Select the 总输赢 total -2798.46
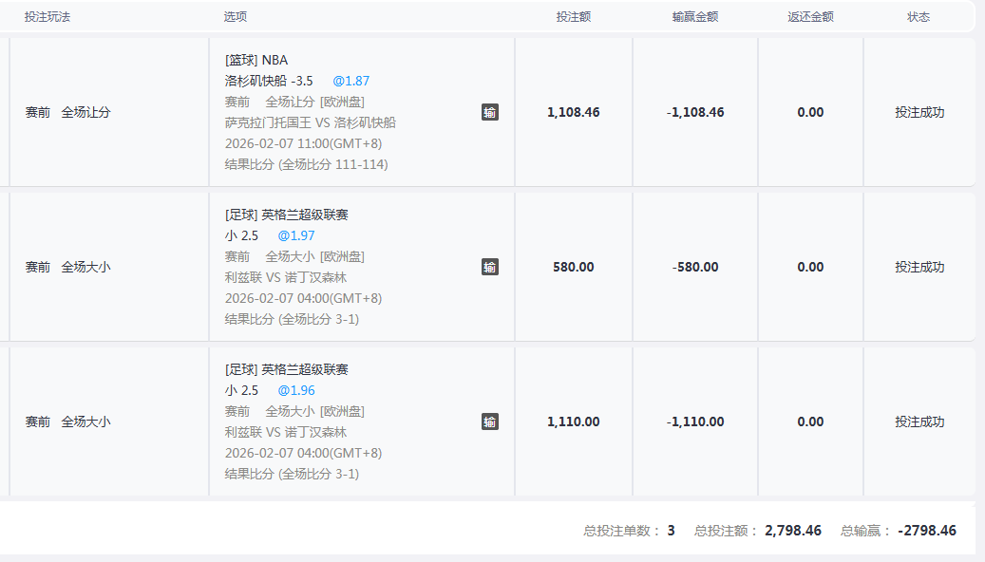 (926, 531)
